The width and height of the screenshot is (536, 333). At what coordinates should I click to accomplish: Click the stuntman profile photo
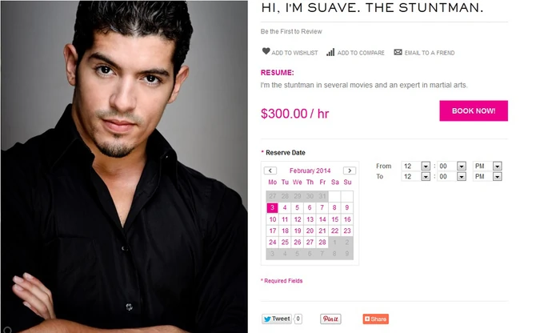124,166
